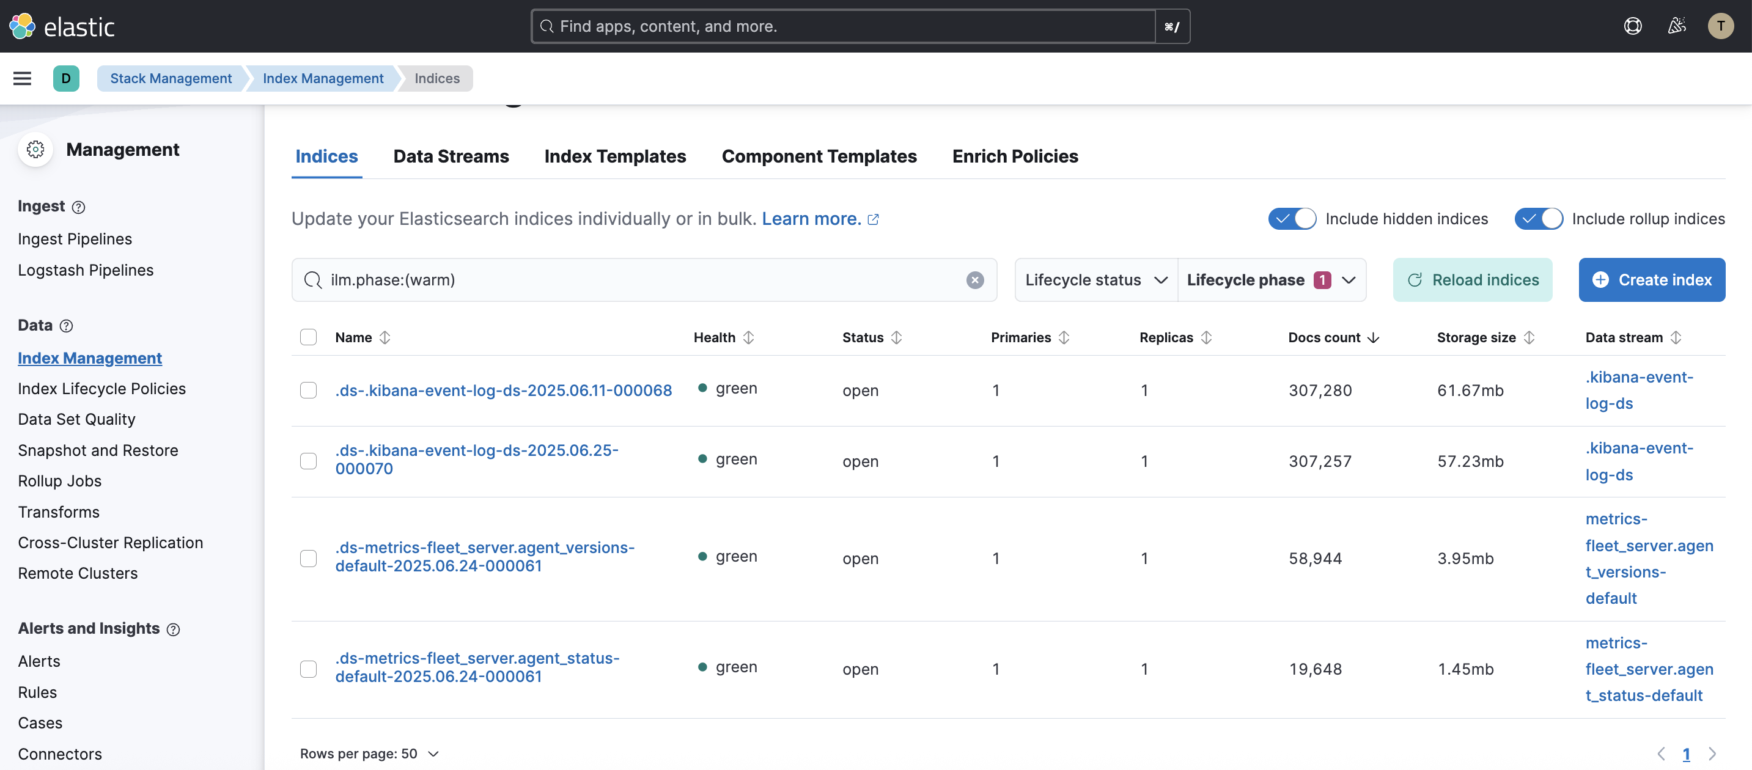Open the user avatar T menu
This screenshot has width=1752, height=770.
1720,26
